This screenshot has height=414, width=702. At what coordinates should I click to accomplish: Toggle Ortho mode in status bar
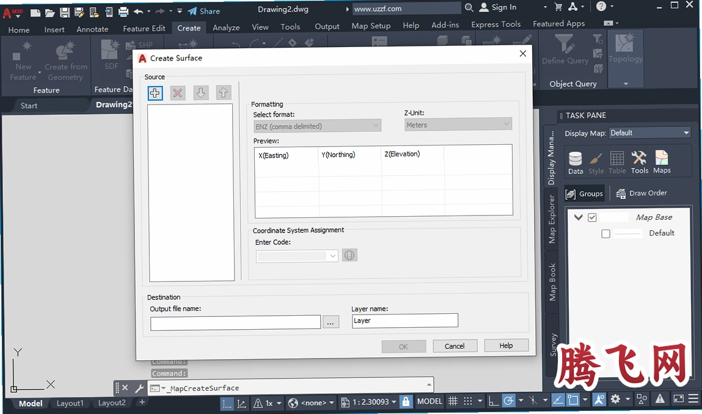pyautogui.click(x=494, y=401)
